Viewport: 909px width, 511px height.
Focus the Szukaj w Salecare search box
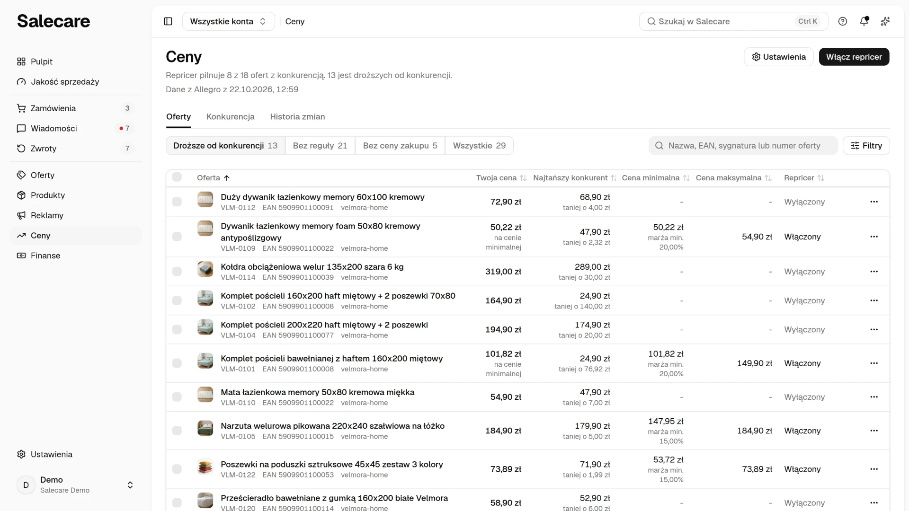(x=733, y=21)
